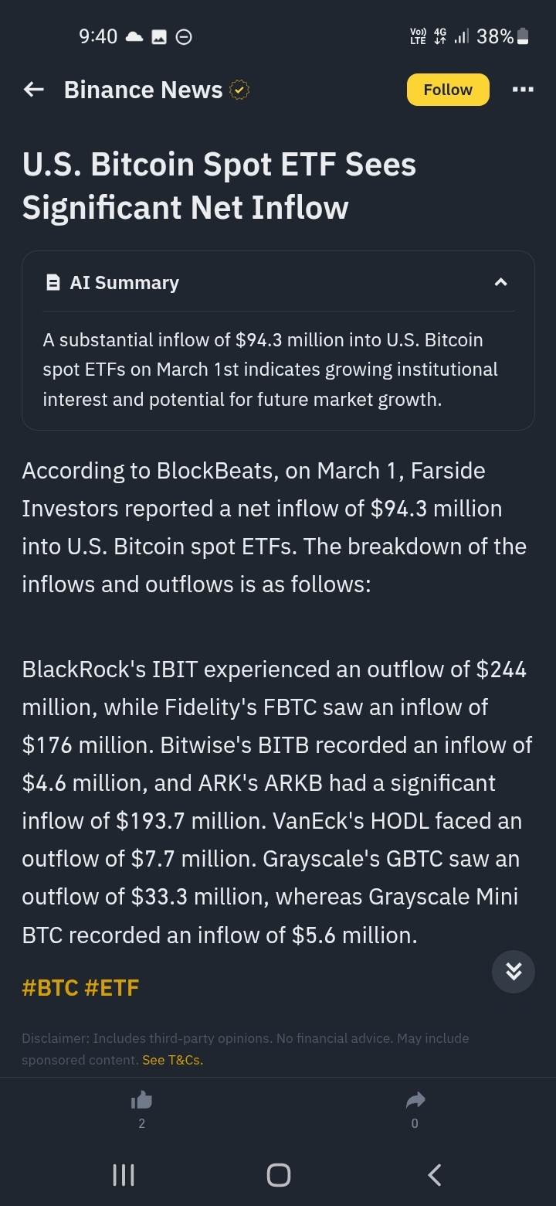556x1206 pixels.
Task: Open the #ETF hashtag
Action: [111, 987]
